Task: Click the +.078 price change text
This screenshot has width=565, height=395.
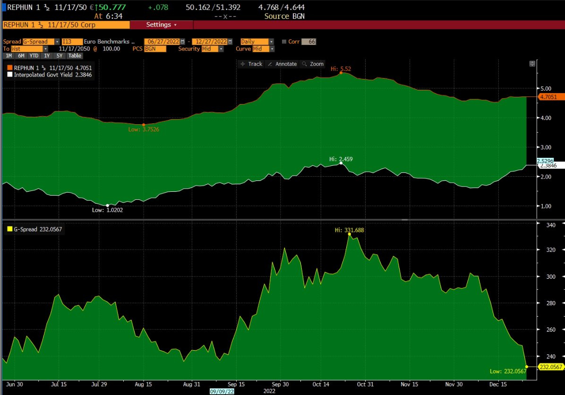Action: pyautogui.click(x=158, y=8)
